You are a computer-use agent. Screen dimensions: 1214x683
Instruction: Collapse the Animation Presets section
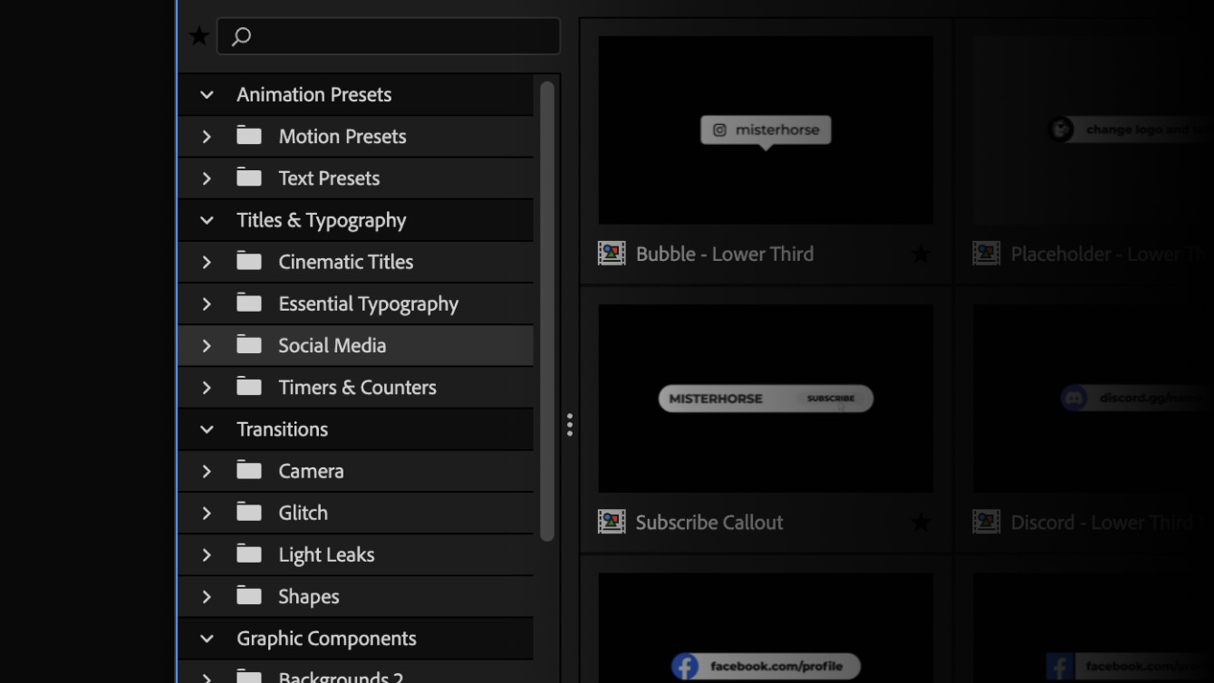point(206,94)
